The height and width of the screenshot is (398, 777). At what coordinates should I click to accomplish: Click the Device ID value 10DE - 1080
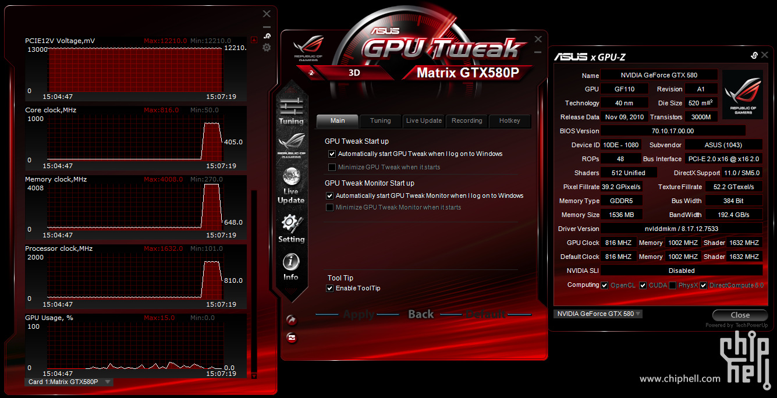pyautogui.click(x=620, y=145)
